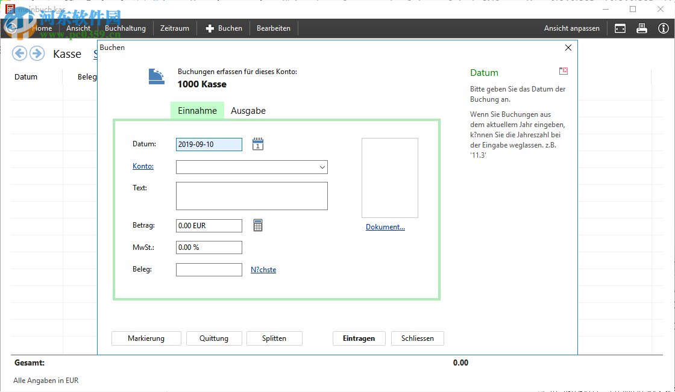The height and width of the screenshot is (392, 675).
Task: Click the Konto label link
Action: click(x=143, y=166)
